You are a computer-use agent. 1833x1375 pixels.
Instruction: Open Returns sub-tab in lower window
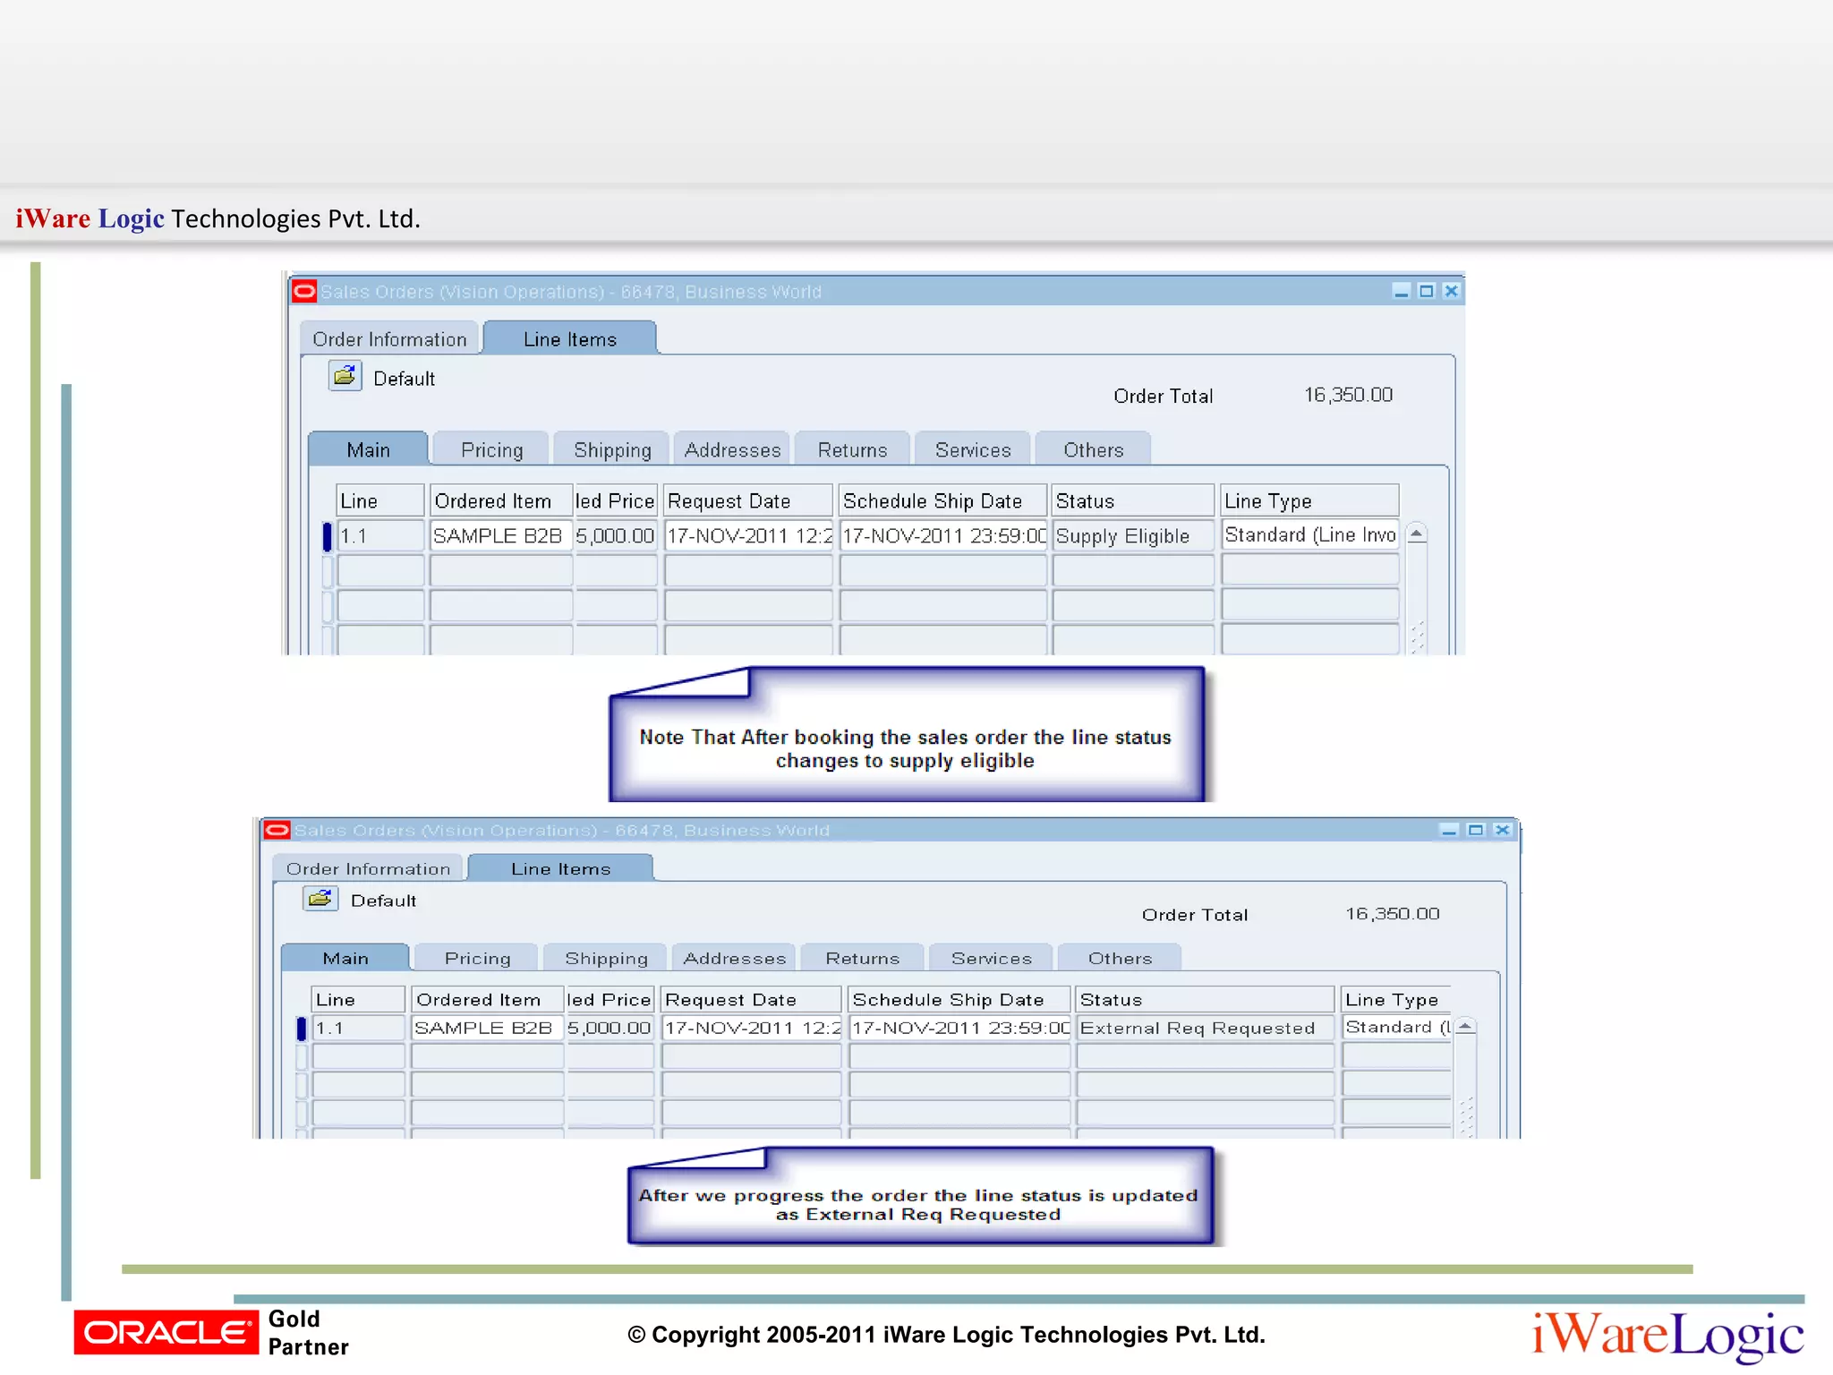tap(862, 958)
